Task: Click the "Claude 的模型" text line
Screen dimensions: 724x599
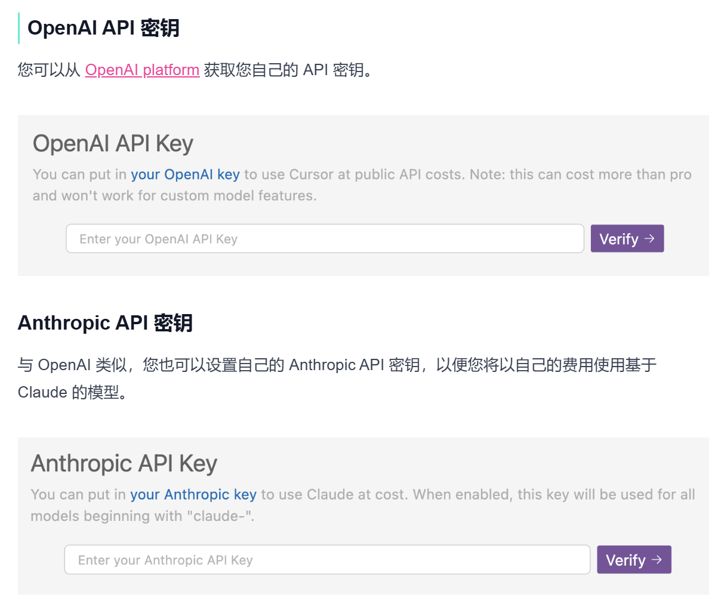Action: point(72,392)
